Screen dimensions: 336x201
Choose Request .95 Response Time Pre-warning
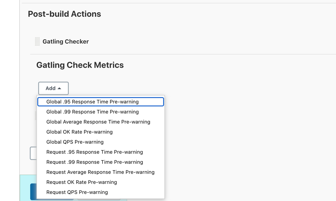[x=101, y=152]
